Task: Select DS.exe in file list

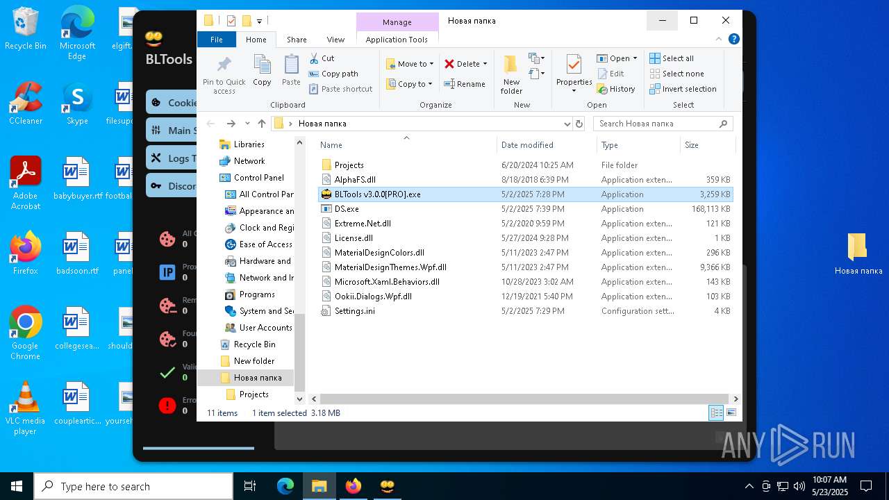Action: click(525, 209)
